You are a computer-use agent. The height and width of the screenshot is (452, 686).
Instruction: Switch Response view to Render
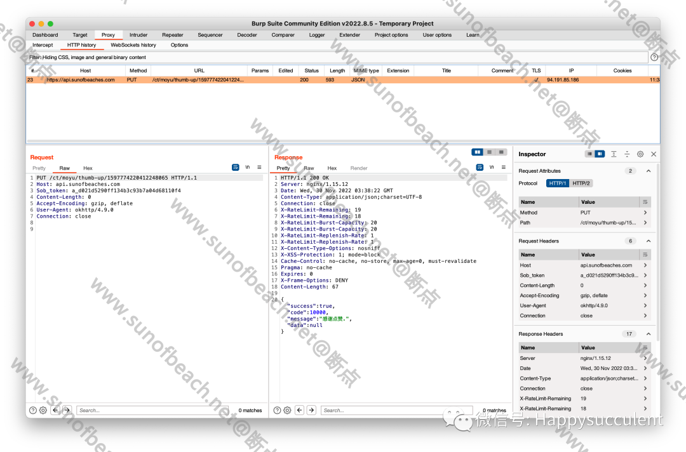click(x=359, y=168)
